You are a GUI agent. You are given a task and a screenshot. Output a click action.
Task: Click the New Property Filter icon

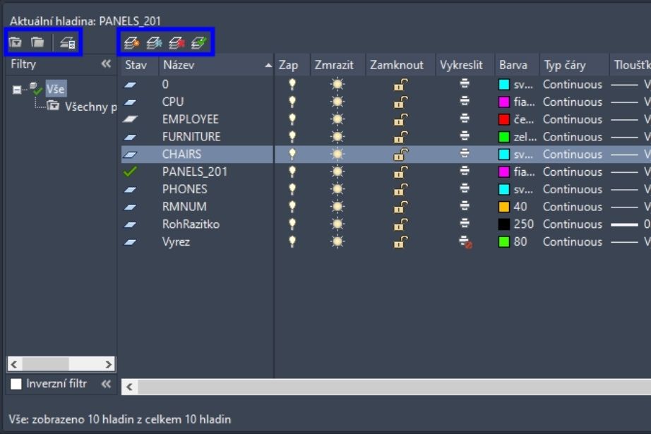[x=16, y=43]
